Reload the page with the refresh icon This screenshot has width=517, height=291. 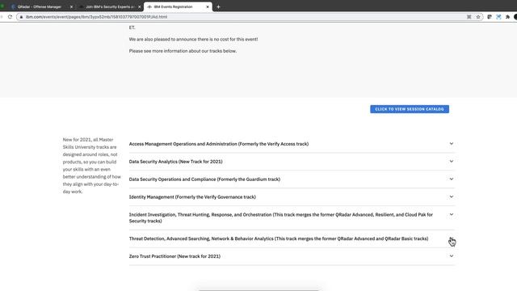coord(10,17)
